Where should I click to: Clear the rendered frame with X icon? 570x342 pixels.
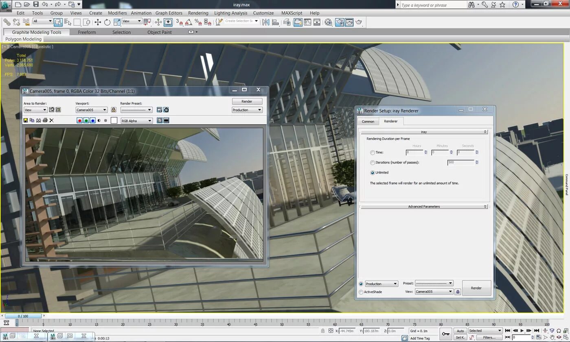click(51, 120)
